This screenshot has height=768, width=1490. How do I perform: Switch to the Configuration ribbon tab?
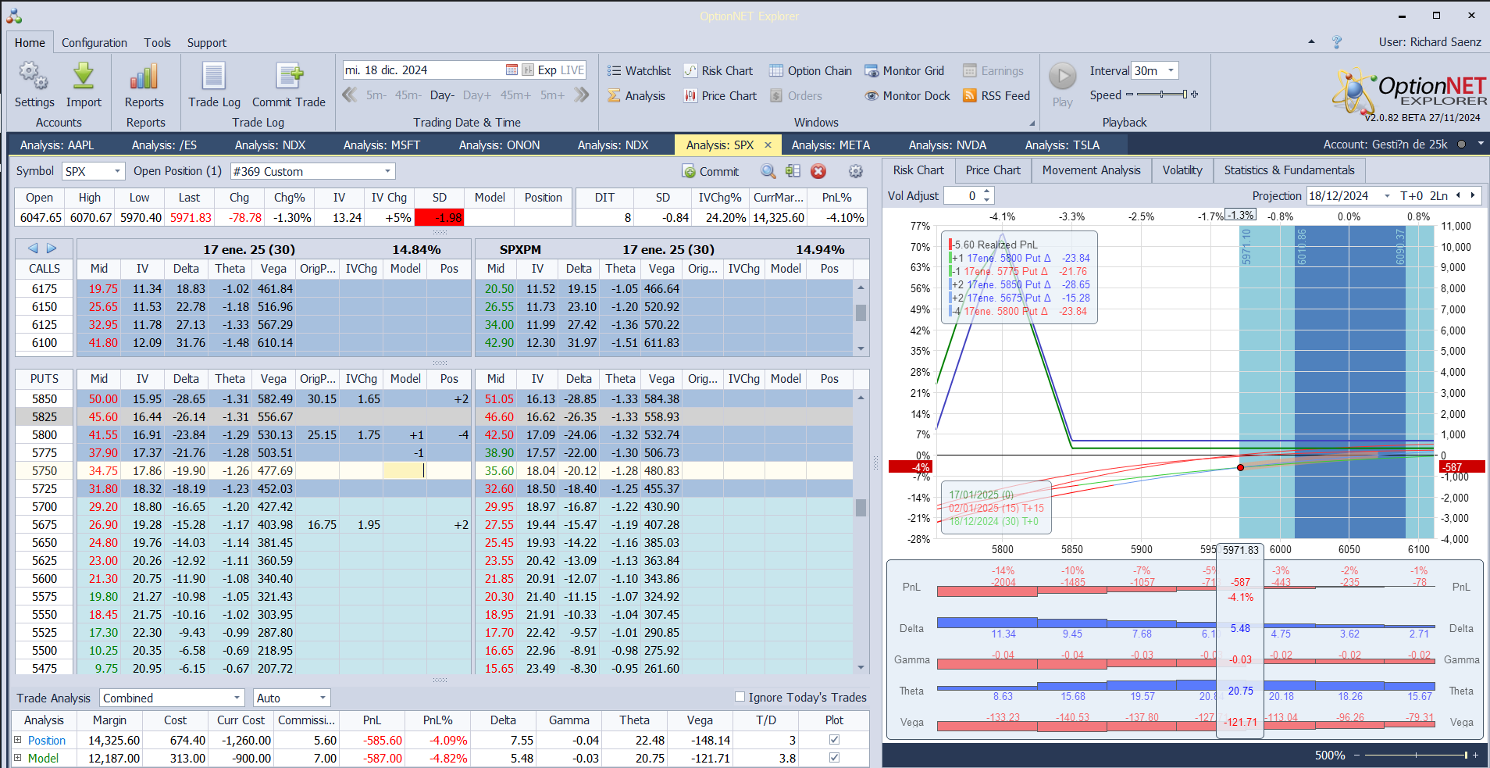pyautogui.click(x=94, y=43)
